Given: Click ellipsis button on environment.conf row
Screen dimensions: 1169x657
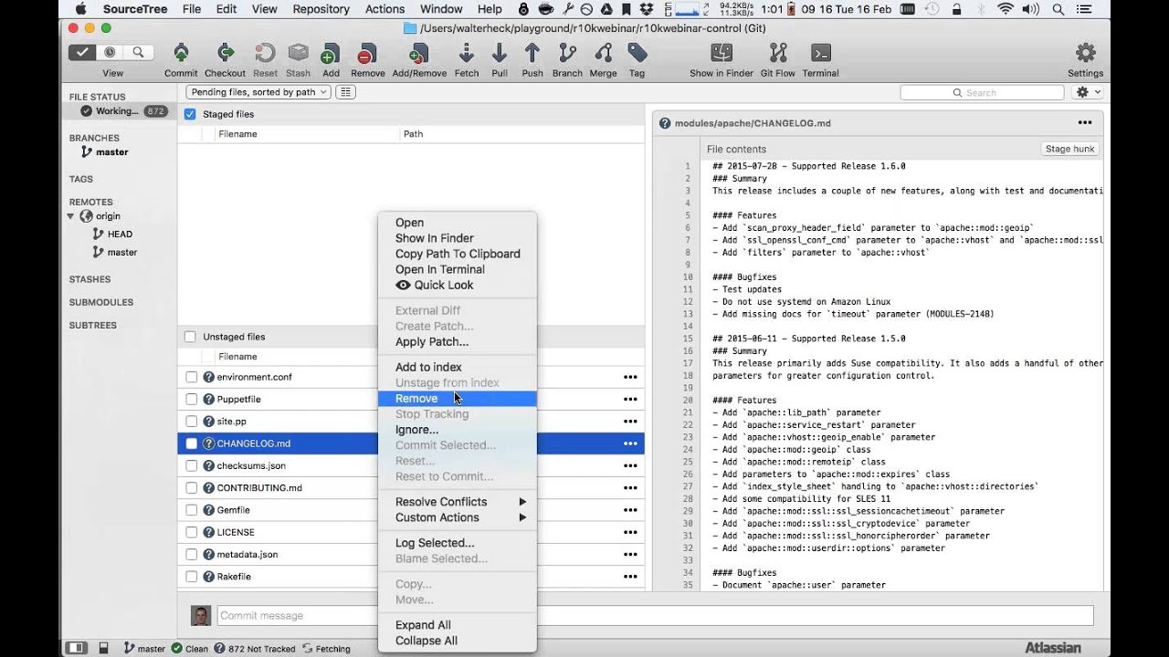Looking at the screenshot, I should click(630, 377).
